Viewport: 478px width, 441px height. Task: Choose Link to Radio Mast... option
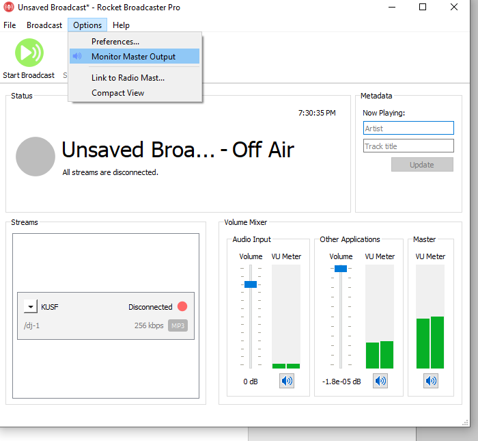135,78
